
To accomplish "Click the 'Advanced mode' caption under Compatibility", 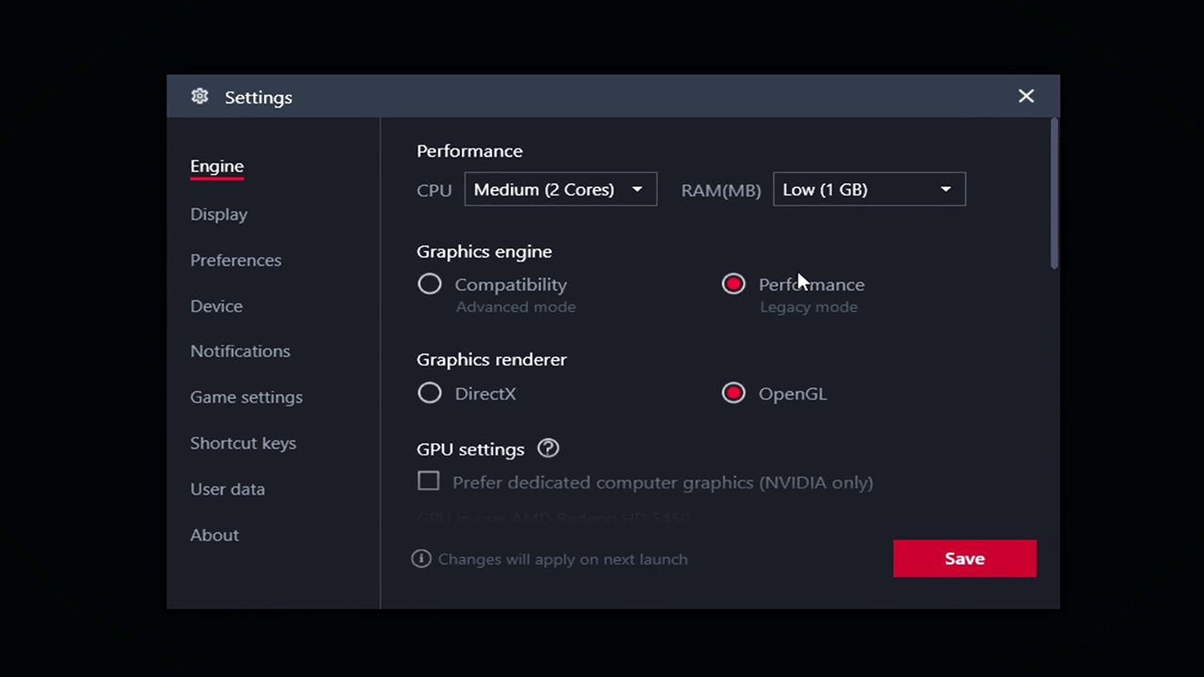I will coord(515,307).
